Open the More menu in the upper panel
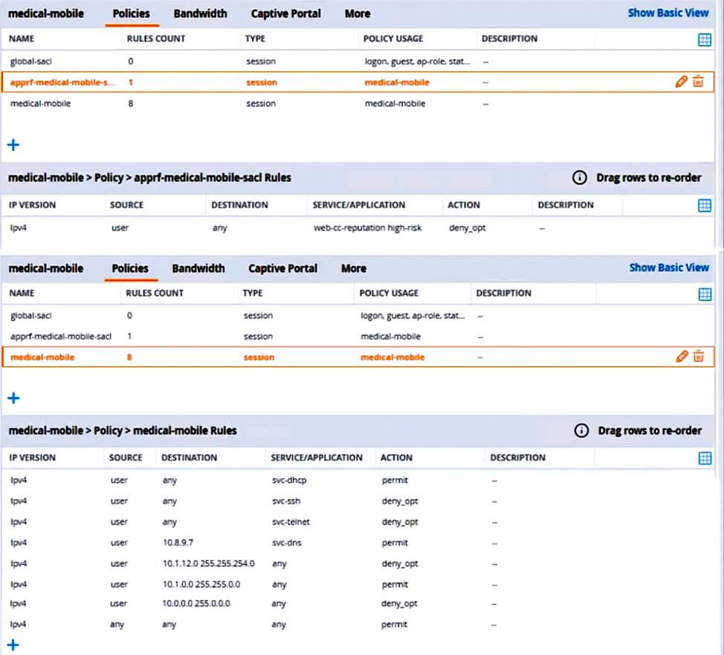Screen dimensions: 724x655 [x=358, y=13]
